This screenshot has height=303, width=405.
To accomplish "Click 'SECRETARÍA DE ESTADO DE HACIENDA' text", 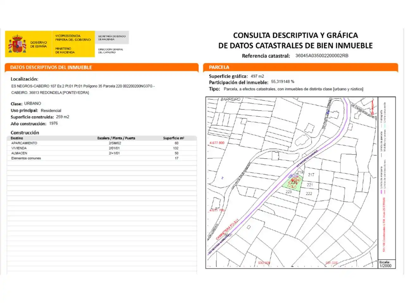I will tap(112, 38).
